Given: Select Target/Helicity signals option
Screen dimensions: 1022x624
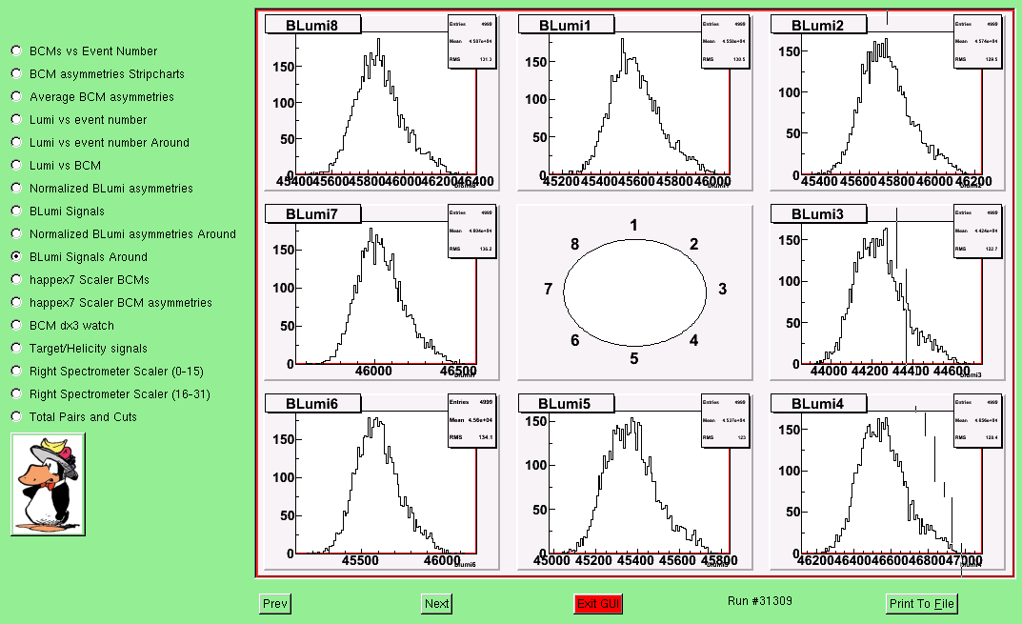Looking at the screenshot, I should click(17, 348).
